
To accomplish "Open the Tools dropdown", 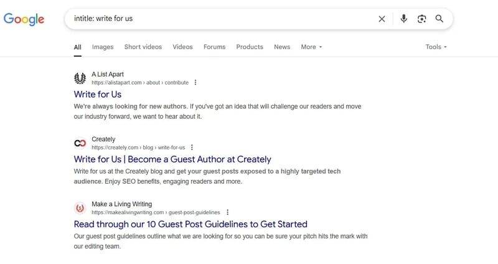I will (x=436, y=47).
